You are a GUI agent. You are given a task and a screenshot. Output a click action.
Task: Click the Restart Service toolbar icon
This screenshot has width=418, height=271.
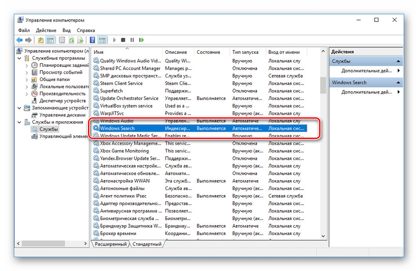[141, 40]
